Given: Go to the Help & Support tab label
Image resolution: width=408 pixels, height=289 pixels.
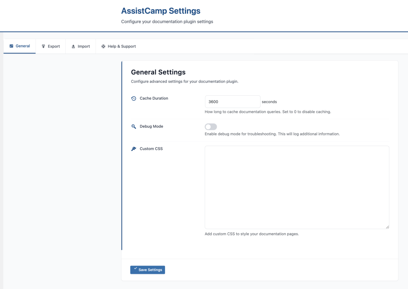Looking at the screenshot, I should (x=122, y=46).
